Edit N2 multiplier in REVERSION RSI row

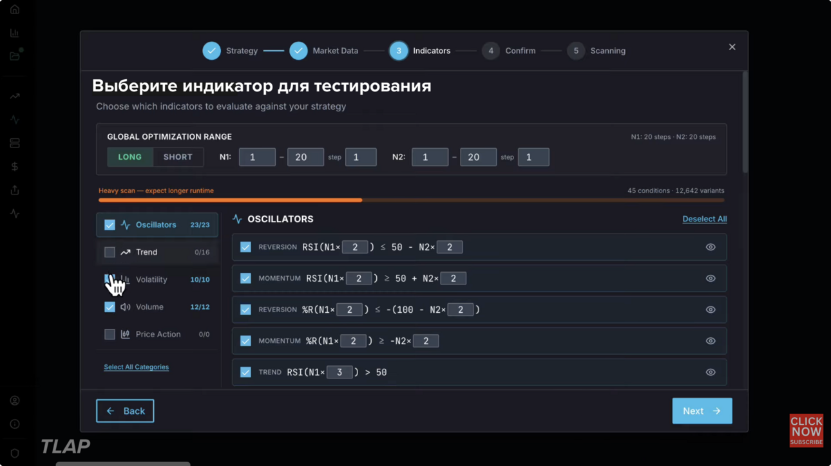click(x=450, y=247)
